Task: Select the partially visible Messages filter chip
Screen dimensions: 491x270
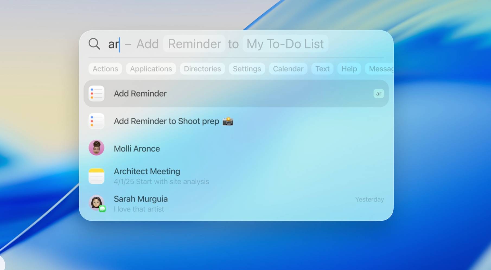Action: (x=380, y=69)
